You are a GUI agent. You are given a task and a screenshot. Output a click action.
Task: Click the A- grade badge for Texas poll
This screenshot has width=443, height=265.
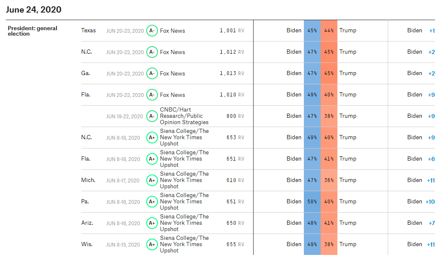152,31
